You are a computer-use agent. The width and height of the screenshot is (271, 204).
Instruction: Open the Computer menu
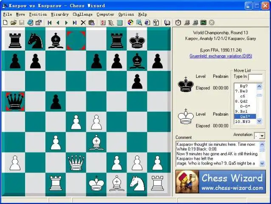[105, 14]
